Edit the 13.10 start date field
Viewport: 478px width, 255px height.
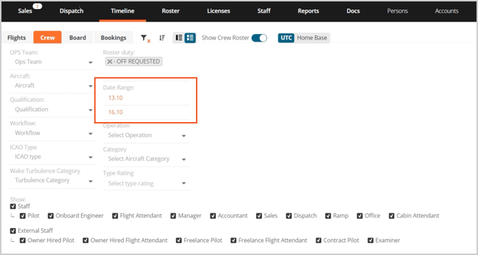point(147,98)
